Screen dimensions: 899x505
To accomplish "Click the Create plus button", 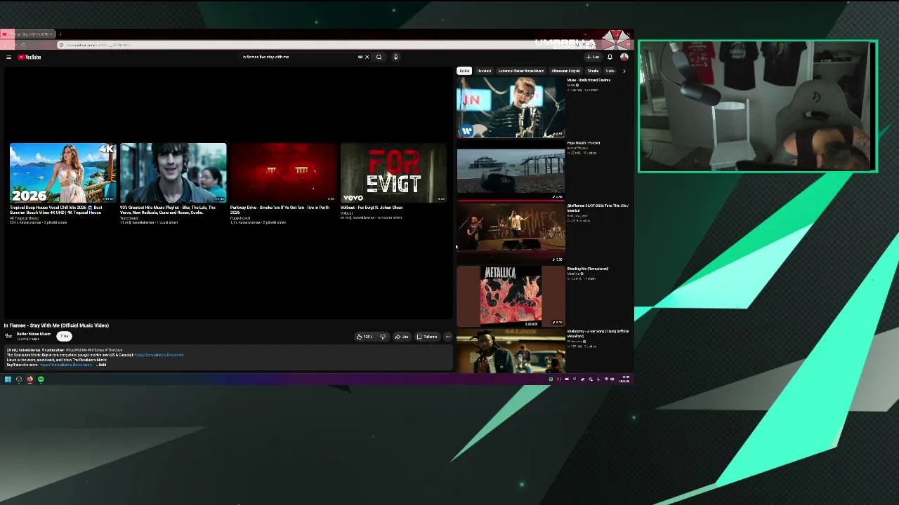I will [593, 58].
